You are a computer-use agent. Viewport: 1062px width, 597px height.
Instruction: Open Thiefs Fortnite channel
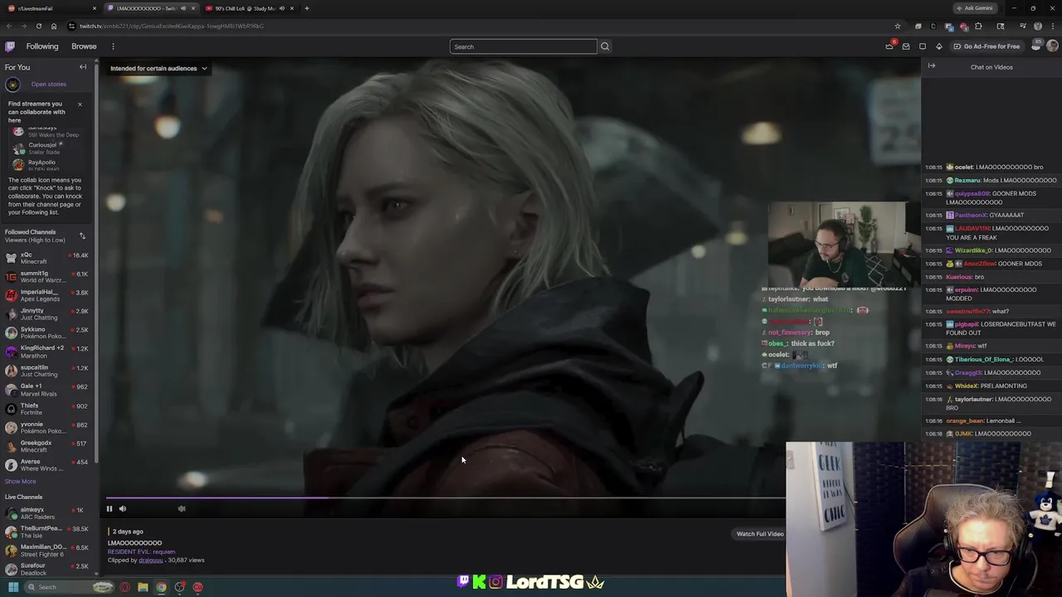point(46,409)
